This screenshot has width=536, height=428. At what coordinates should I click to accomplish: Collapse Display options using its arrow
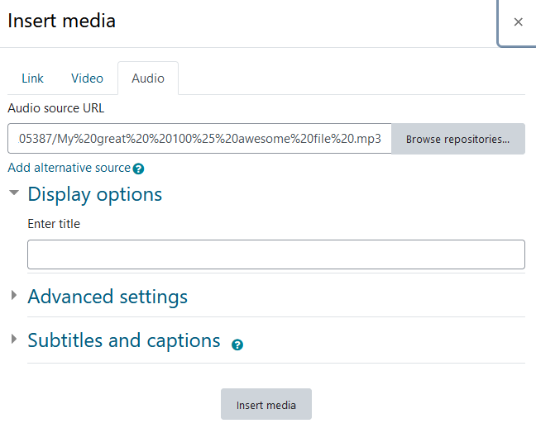[14, 193]
